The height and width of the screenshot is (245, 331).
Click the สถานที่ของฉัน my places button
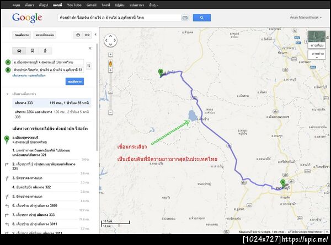(45, 35)
